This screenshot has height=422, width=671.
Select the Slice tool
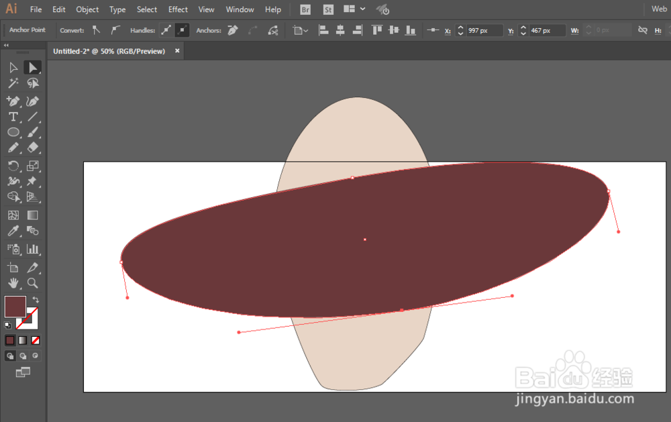[32, 268]
